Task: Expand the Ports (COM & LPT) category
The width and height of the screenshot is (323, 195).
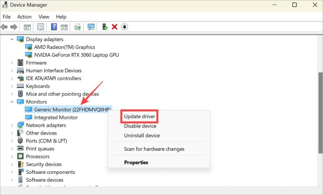Action: (12, 141)
